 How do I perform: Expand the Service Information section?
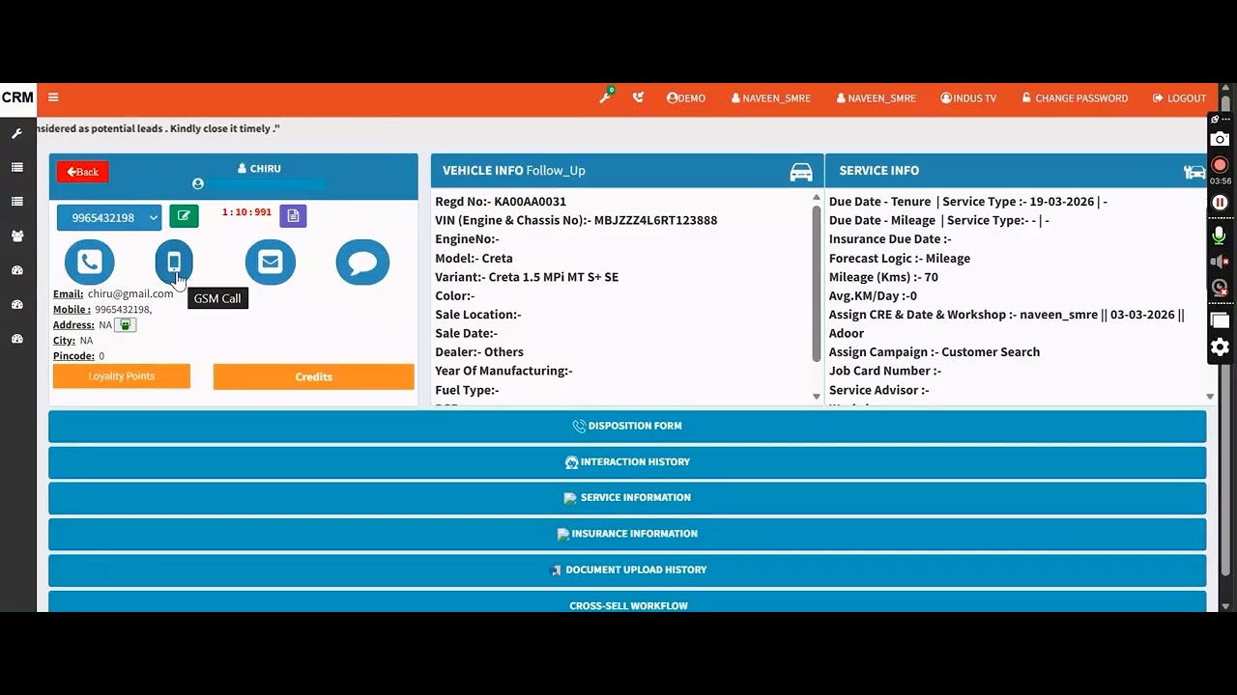(627, 498)
